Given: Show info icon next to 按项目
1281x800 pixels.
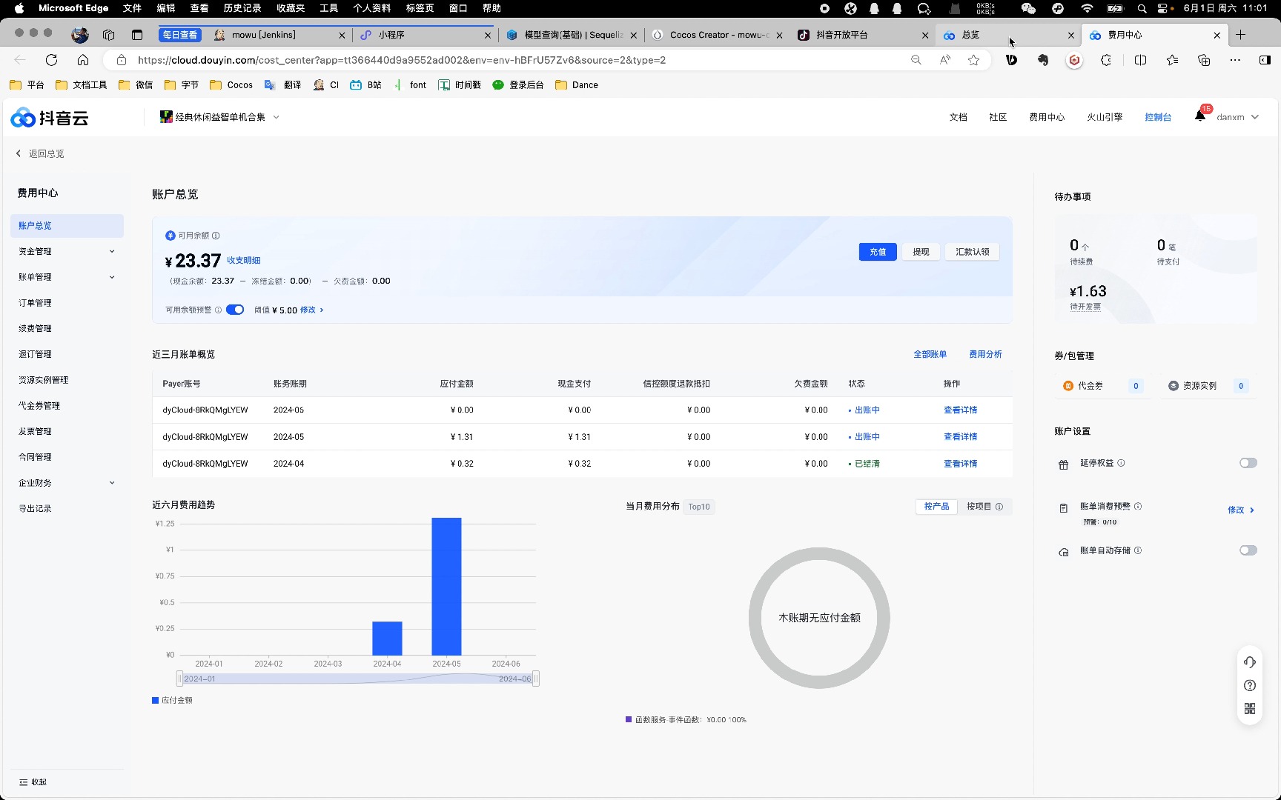Looking at the screenshot, I should (999, 507).
